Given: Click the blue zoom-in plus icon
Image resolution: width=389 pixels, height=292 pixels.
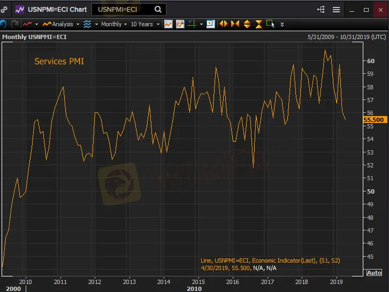Looking at the screenshot, I should pos(210,24).
